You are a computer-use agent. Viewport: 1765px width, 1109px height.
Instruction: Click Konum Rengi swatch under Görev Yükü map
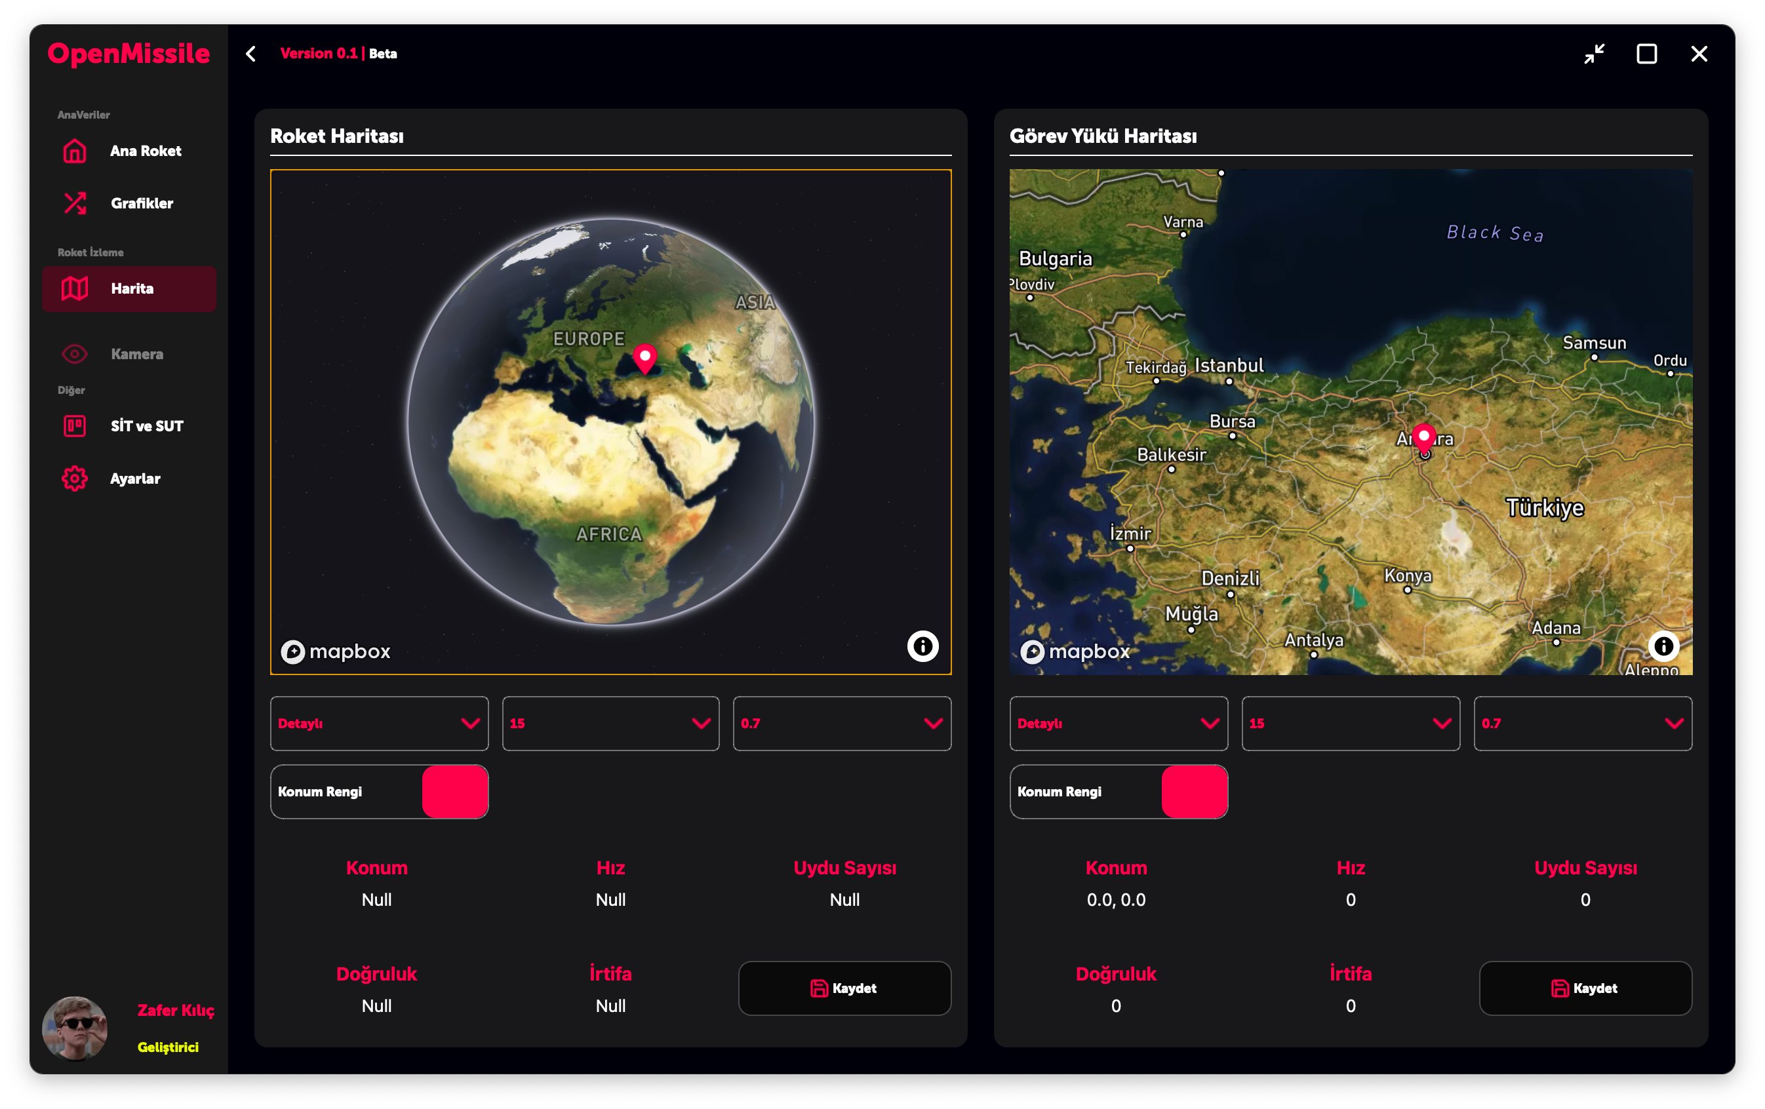click(1194, 792)
